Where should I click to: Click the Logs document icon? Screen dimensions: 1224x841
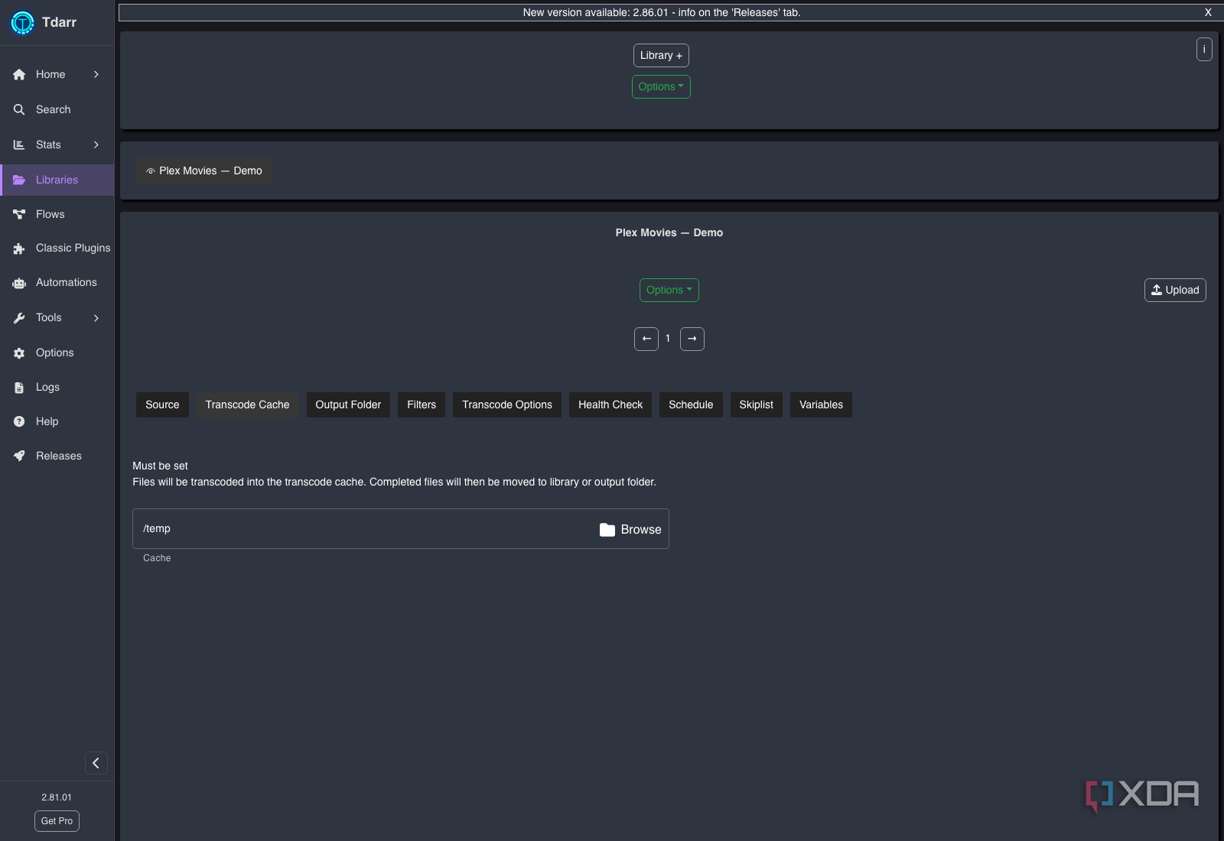click(x=19, y=388)
